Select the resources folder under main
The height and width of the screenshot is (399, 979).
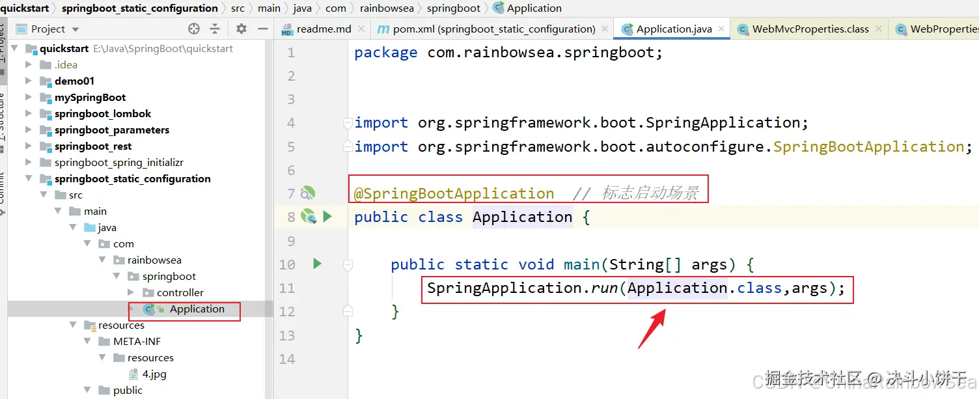pyautogui.click(x=121, y=325)
